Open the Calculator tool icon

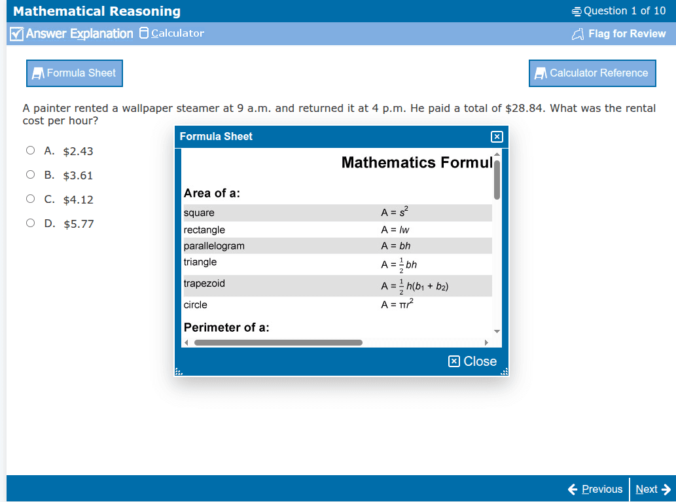pyautogui.click(x=144, y=33)
